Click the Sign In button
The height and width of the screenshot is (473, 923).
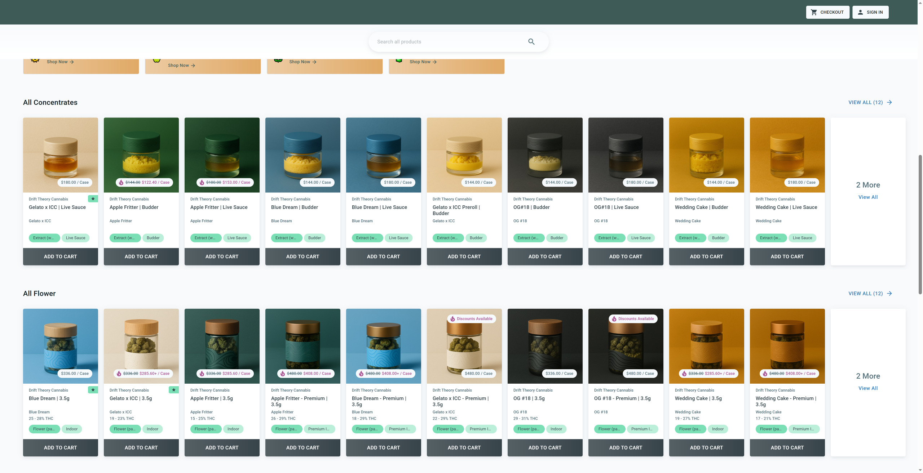point(870,12)
